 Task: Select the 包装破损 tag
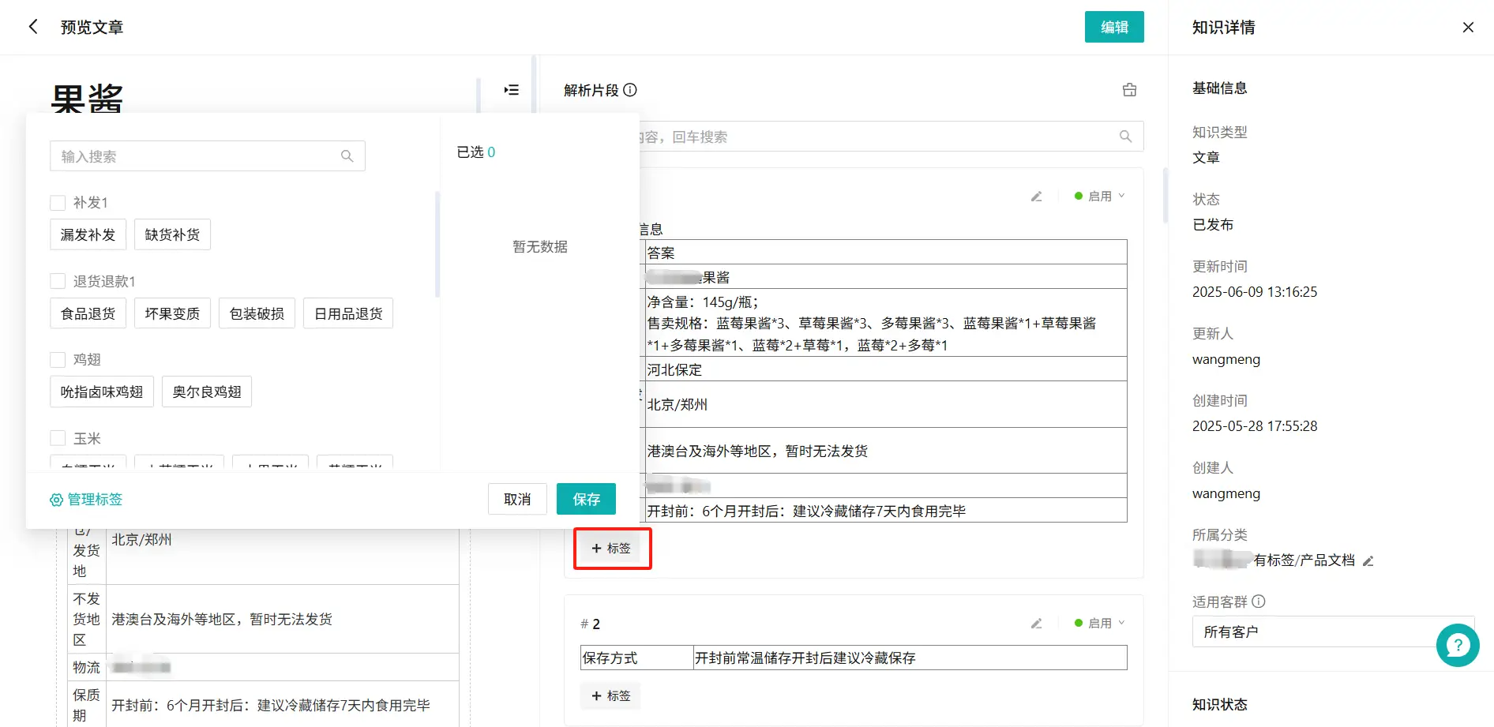257,313
